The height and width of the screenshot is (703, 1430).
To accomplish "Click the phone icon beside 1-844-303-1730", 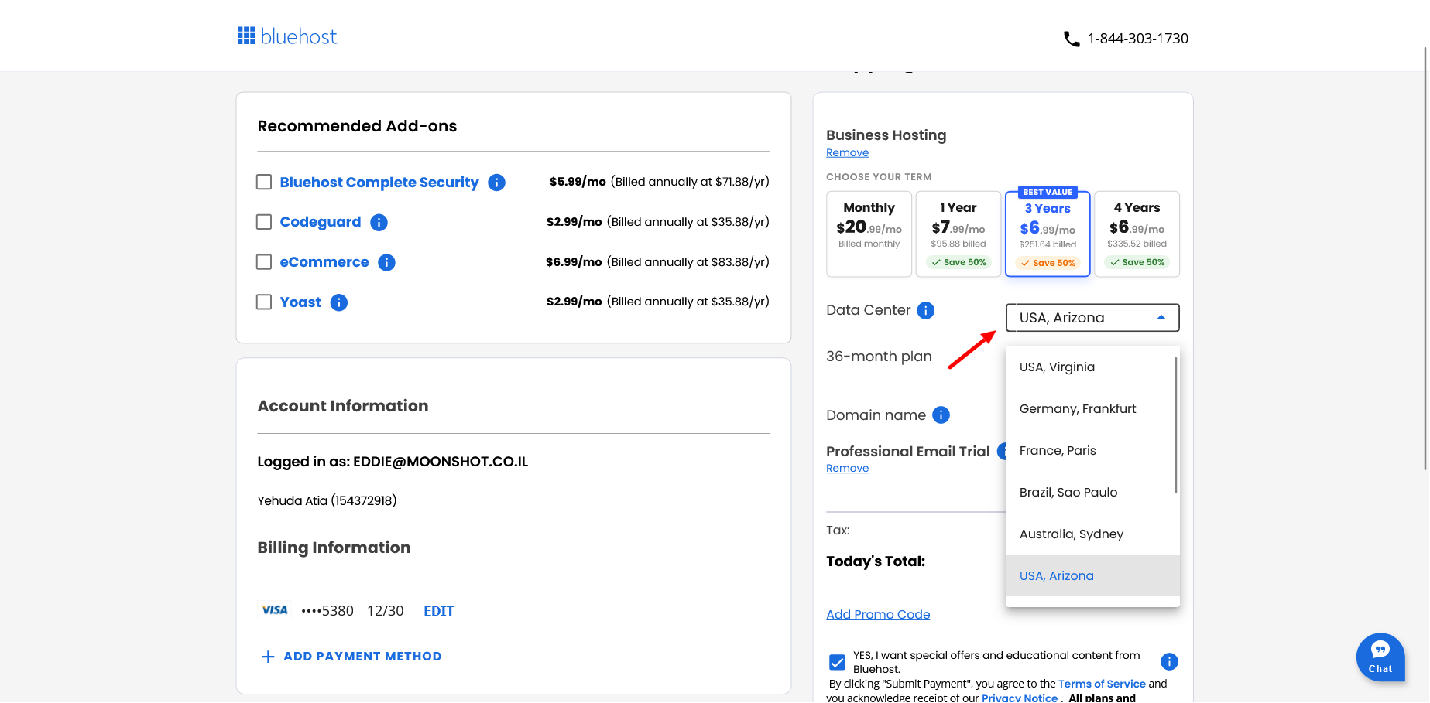I will pyautogui.click(x=1072, y=39).
